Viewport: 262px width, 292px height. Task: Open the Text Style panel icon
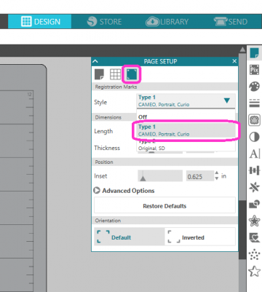(255, 154)
